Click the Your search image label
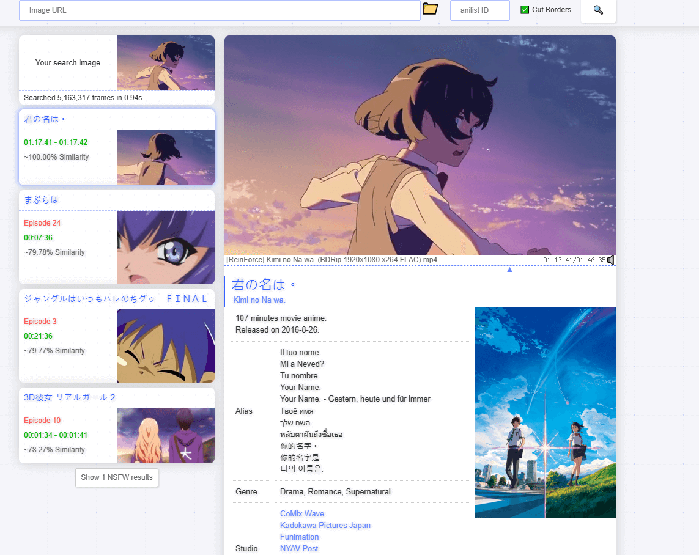Image resolution: width=699 pixels, height=555 pixels. click(68, 63)
